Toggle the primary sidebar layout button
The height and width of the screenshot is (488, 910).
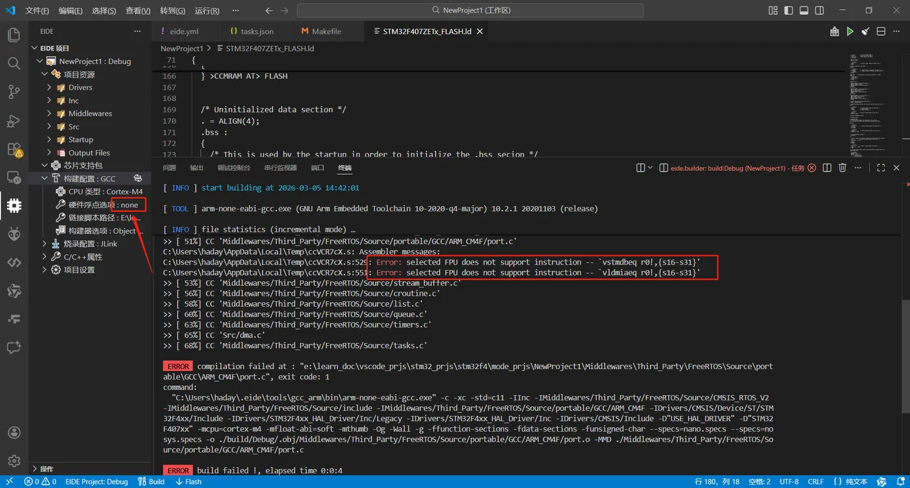[788, 10]
